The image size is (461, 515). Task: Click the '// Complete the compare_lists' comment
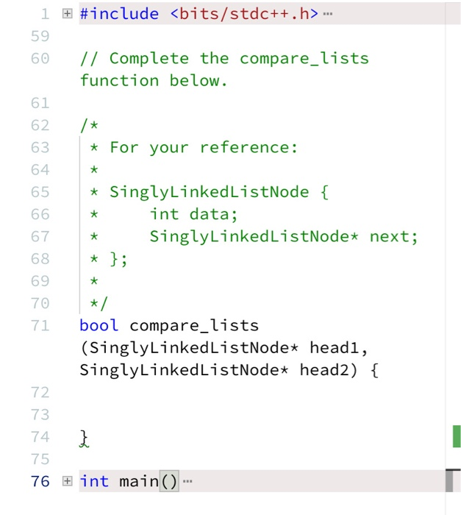[224, 59]
